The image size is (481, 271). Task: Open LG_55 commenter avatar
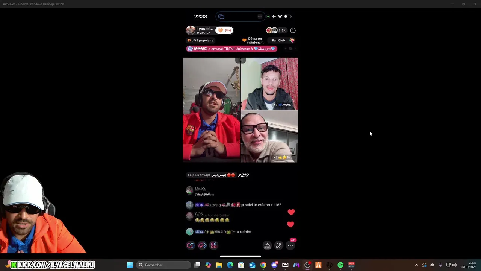pos(189,190)
